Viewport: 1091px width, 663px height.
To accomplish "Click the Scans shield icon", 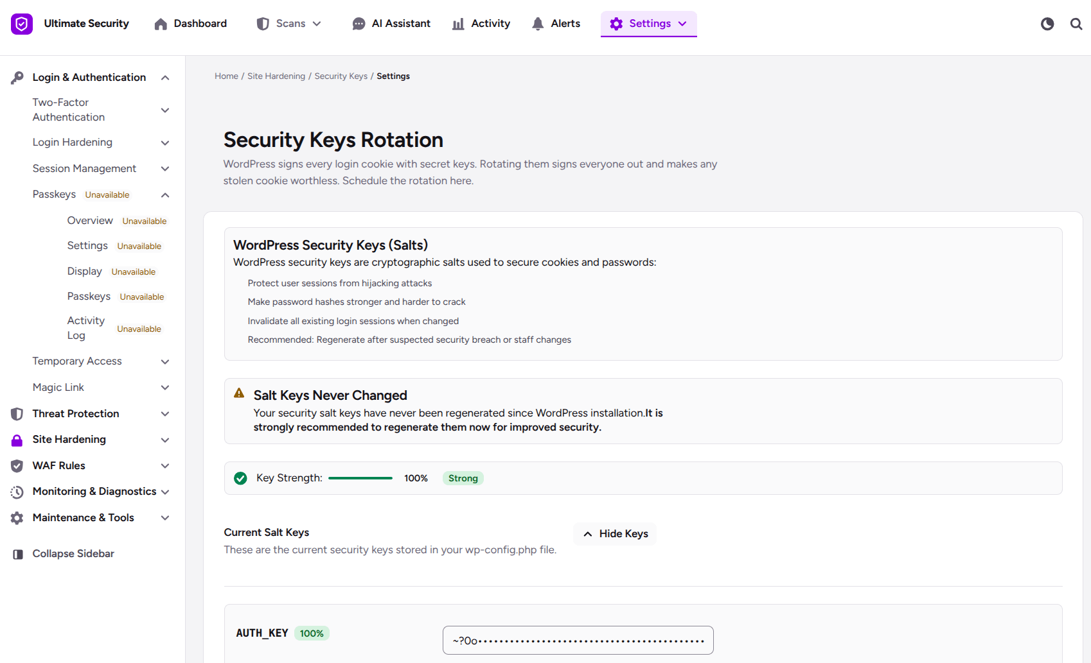I will (263, 24).
